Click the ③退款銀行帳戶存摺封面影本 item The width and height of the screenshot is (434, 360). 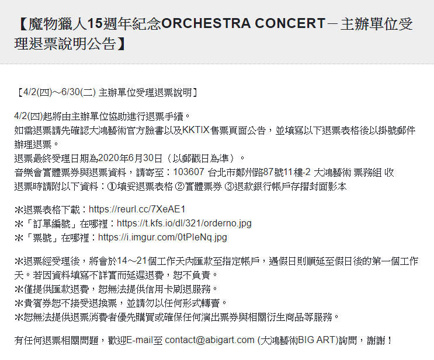[x=285, y=187]
